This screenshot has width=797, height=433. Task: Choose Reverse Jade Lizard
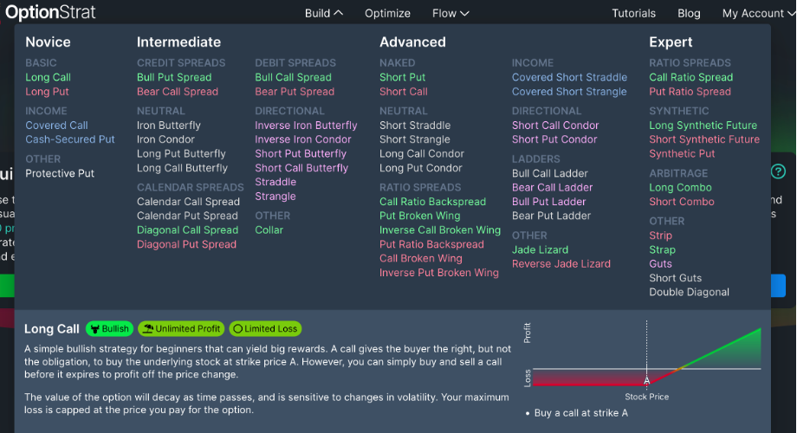[x=561, y=264]
